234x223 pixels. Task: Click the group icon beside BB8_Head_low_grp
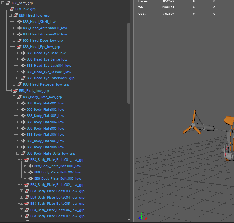pyautogui.click(x=15, y=15)
